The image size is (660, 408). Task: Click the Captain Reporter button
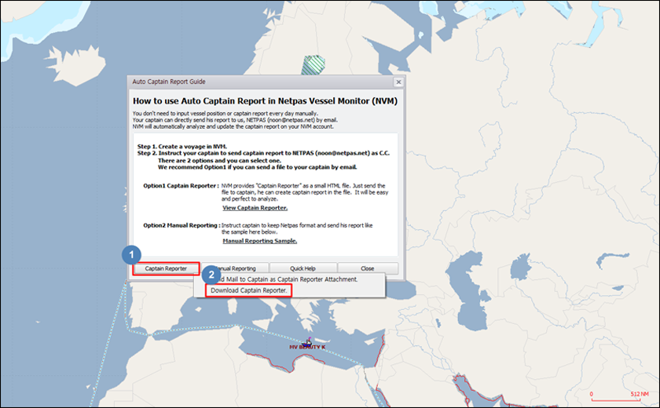(x=166, y=268)
